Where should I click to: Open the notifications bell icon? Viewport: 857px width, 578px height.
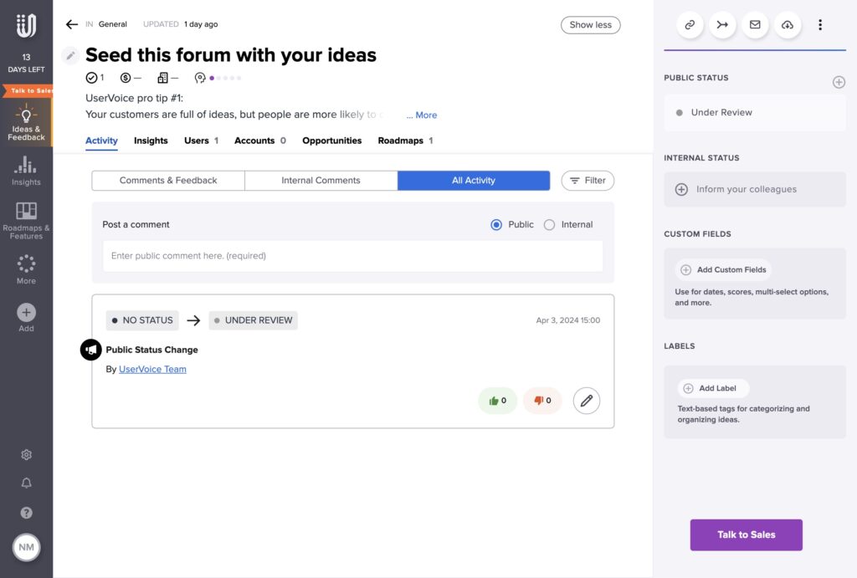(26, 483)
